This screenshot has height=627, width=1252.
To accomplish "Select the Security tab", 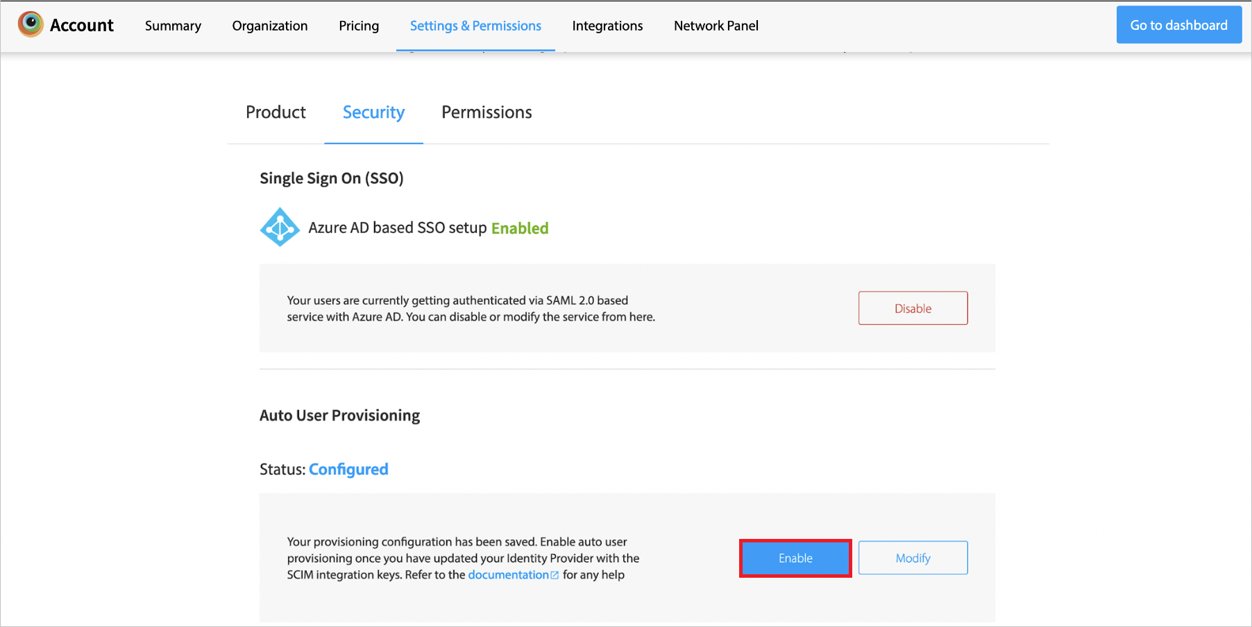I will coord(373,112).
